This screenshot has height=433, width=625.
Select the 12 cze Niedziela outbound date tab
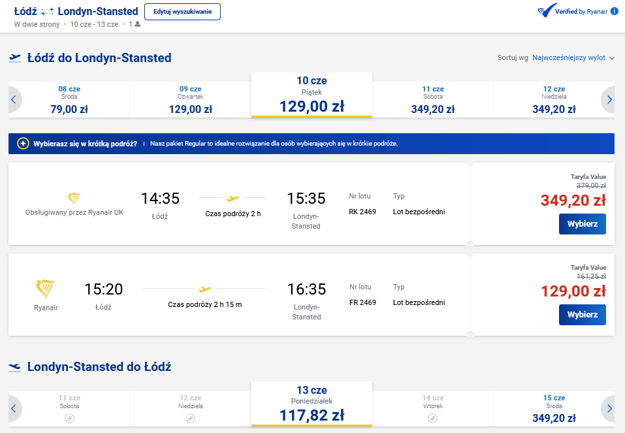coord(554,100)
